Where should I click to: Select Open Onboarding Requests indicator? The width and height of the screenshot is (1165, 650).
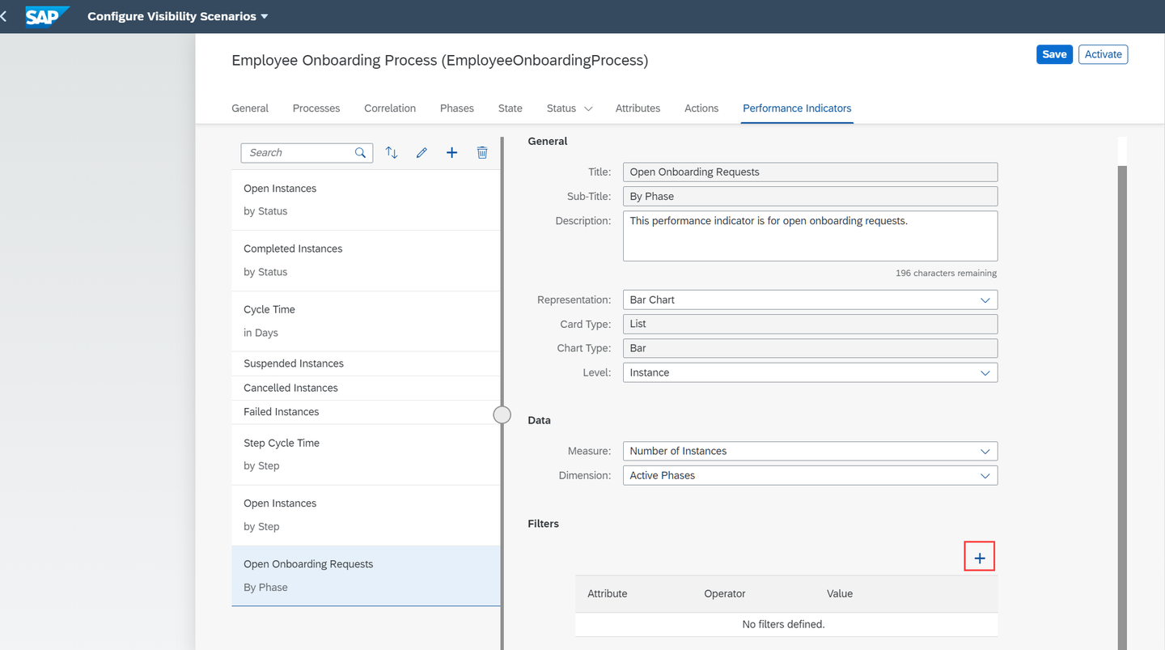[366, 576]
